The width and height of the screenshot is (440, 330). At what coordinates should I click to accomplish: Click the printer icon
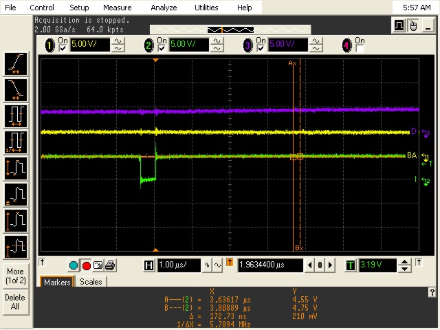point(110,265)
